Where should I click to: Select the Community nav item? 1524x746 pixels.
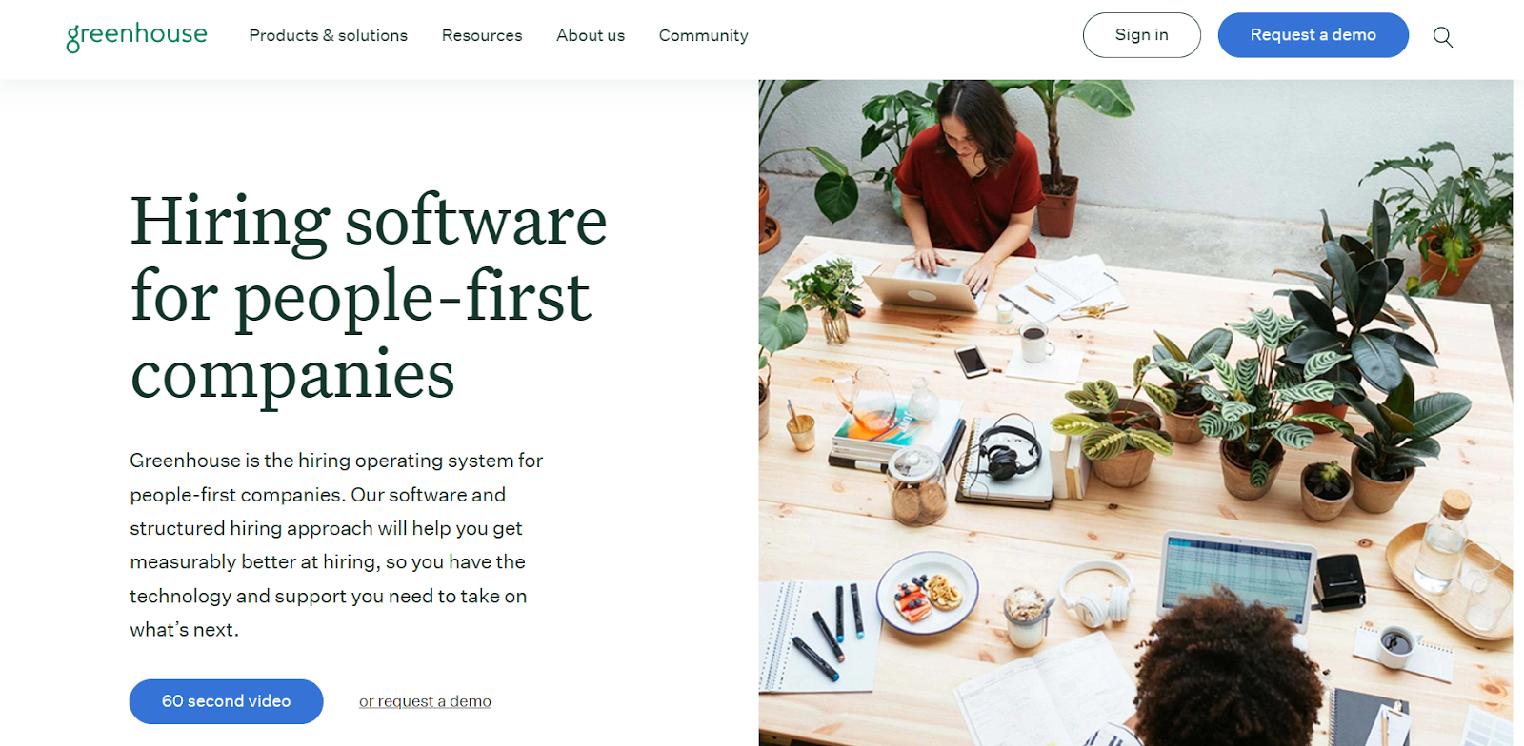point(704,35)
